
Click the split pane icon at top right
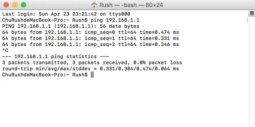pos(252,13)
